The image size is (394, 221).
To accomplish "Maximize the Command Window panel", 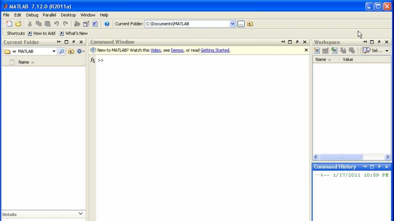I will point(290,42).
